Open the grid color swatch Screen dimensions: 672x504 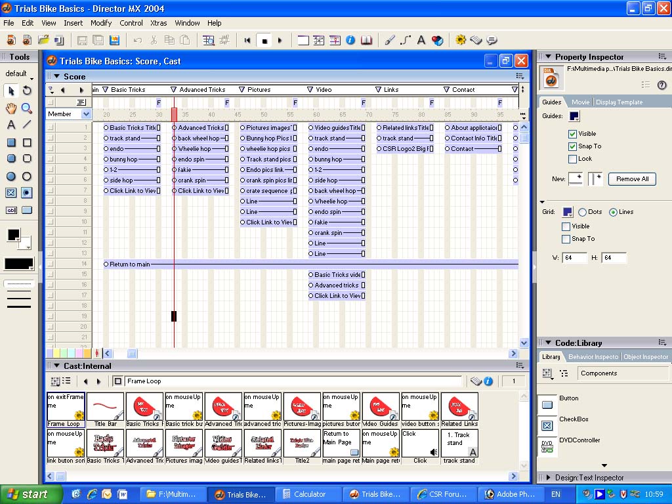click(568, 212)
